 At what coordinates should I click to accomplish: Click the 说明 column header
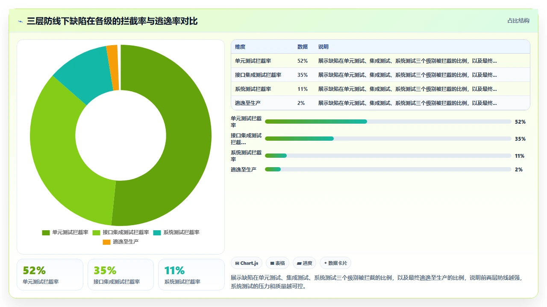[323, 47]
